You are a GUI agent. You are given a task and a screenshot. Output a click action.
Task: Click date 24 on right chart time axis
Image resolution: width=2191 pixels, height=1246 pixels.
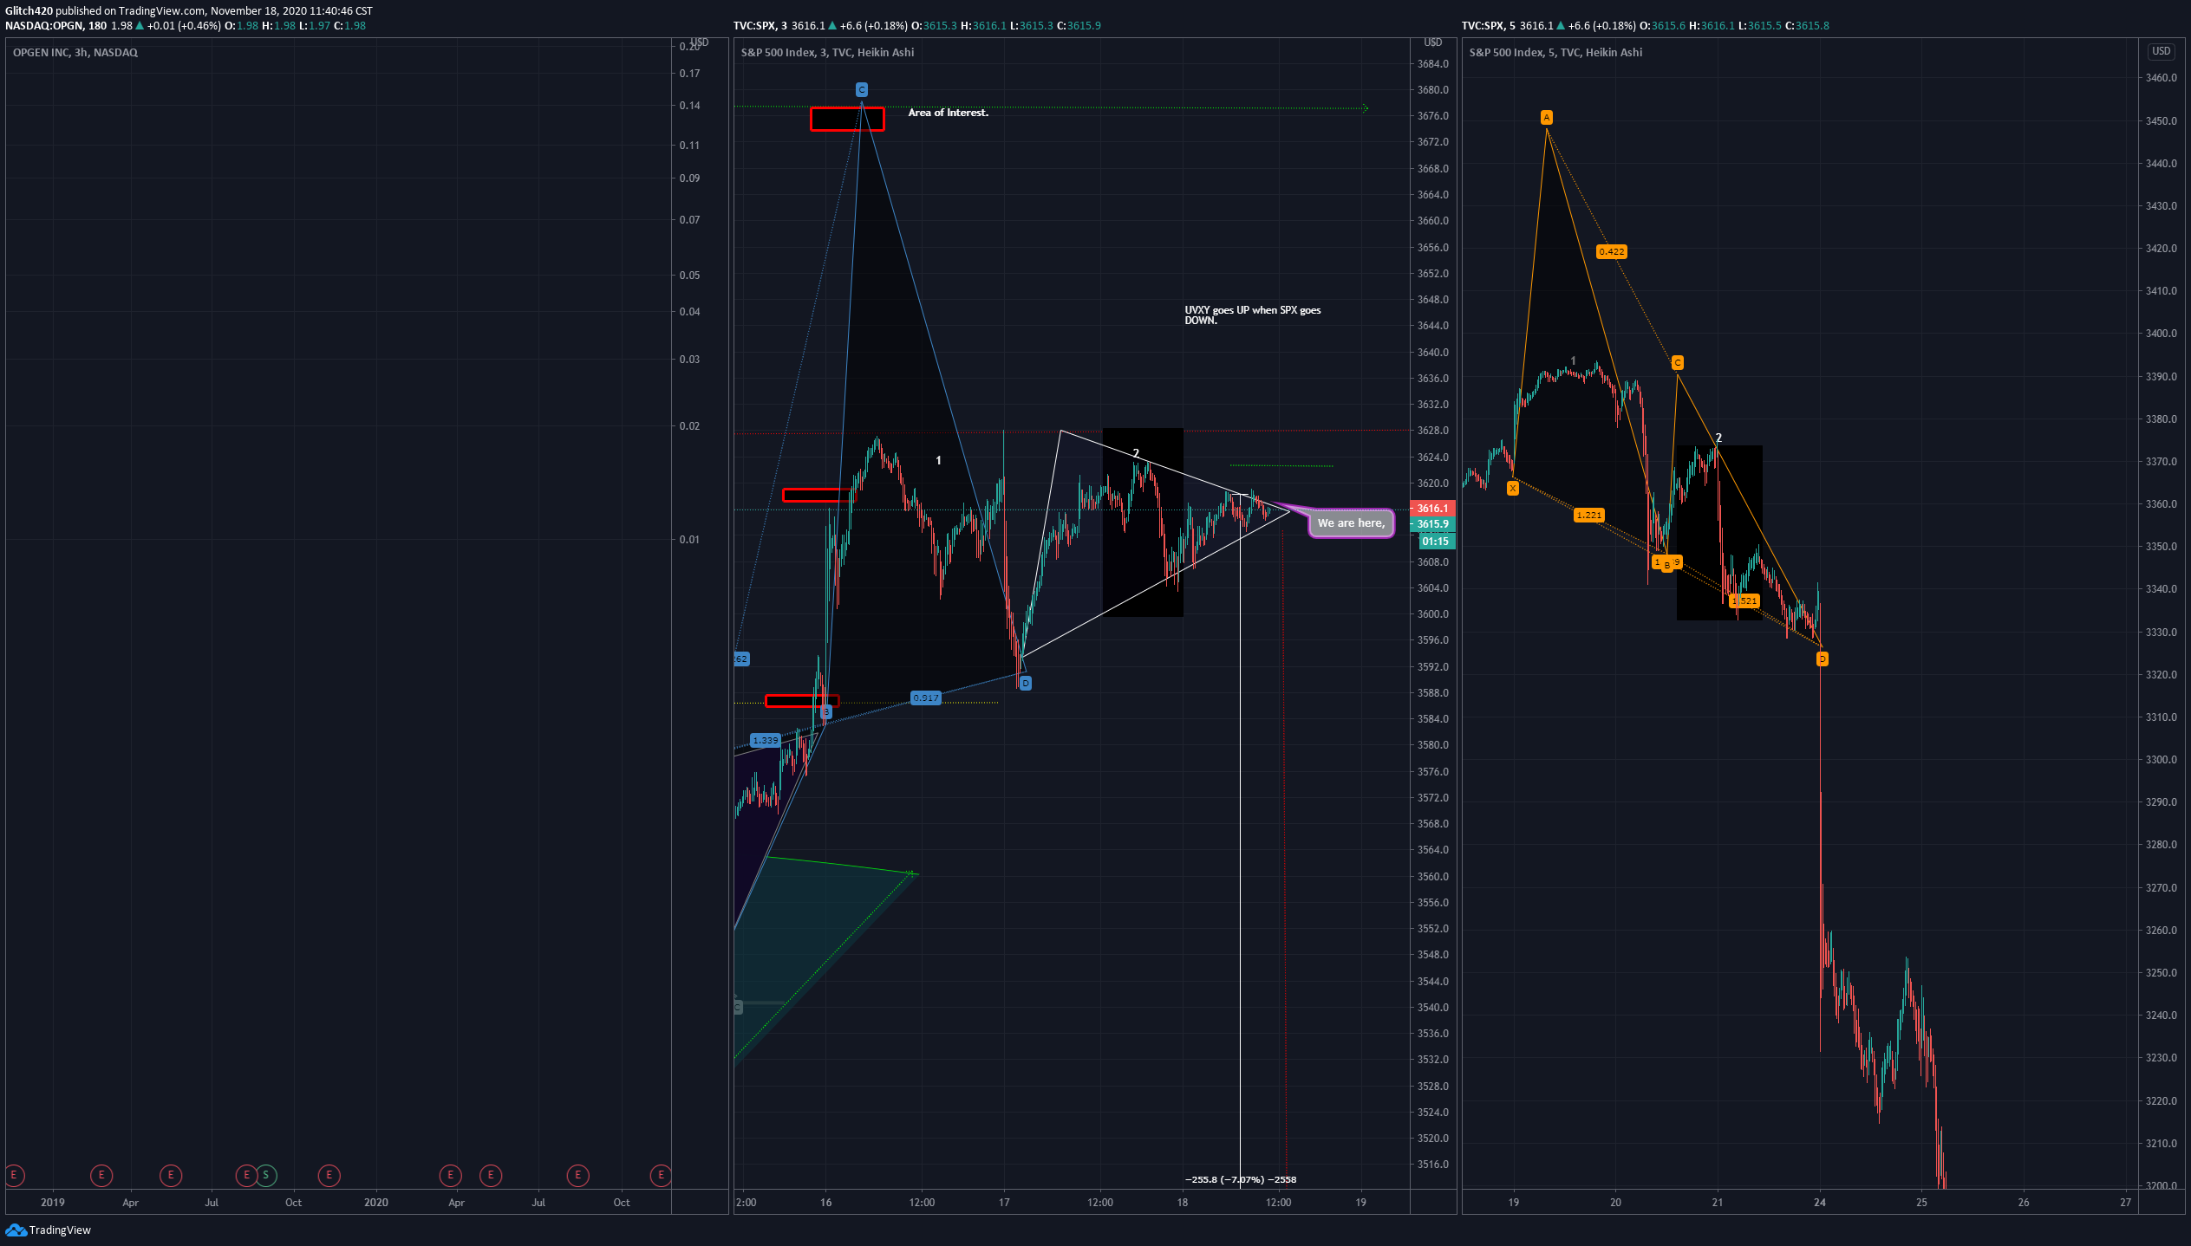[x=1819, y=1202]
